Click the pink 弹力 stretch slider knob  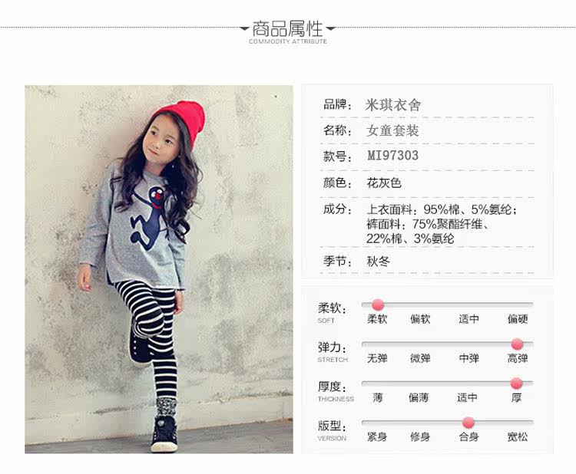(517, 344)
